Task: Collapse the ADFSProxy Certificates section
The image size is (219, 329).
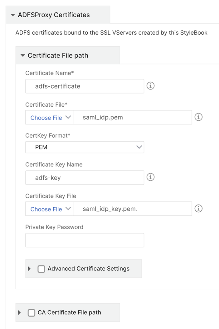Action: point(13,15)
